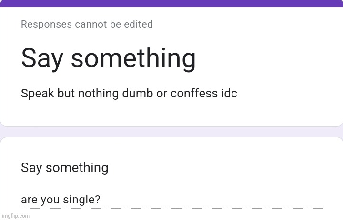
Task: Click the answer field containing "are you single?"
Action: (171, 200)
